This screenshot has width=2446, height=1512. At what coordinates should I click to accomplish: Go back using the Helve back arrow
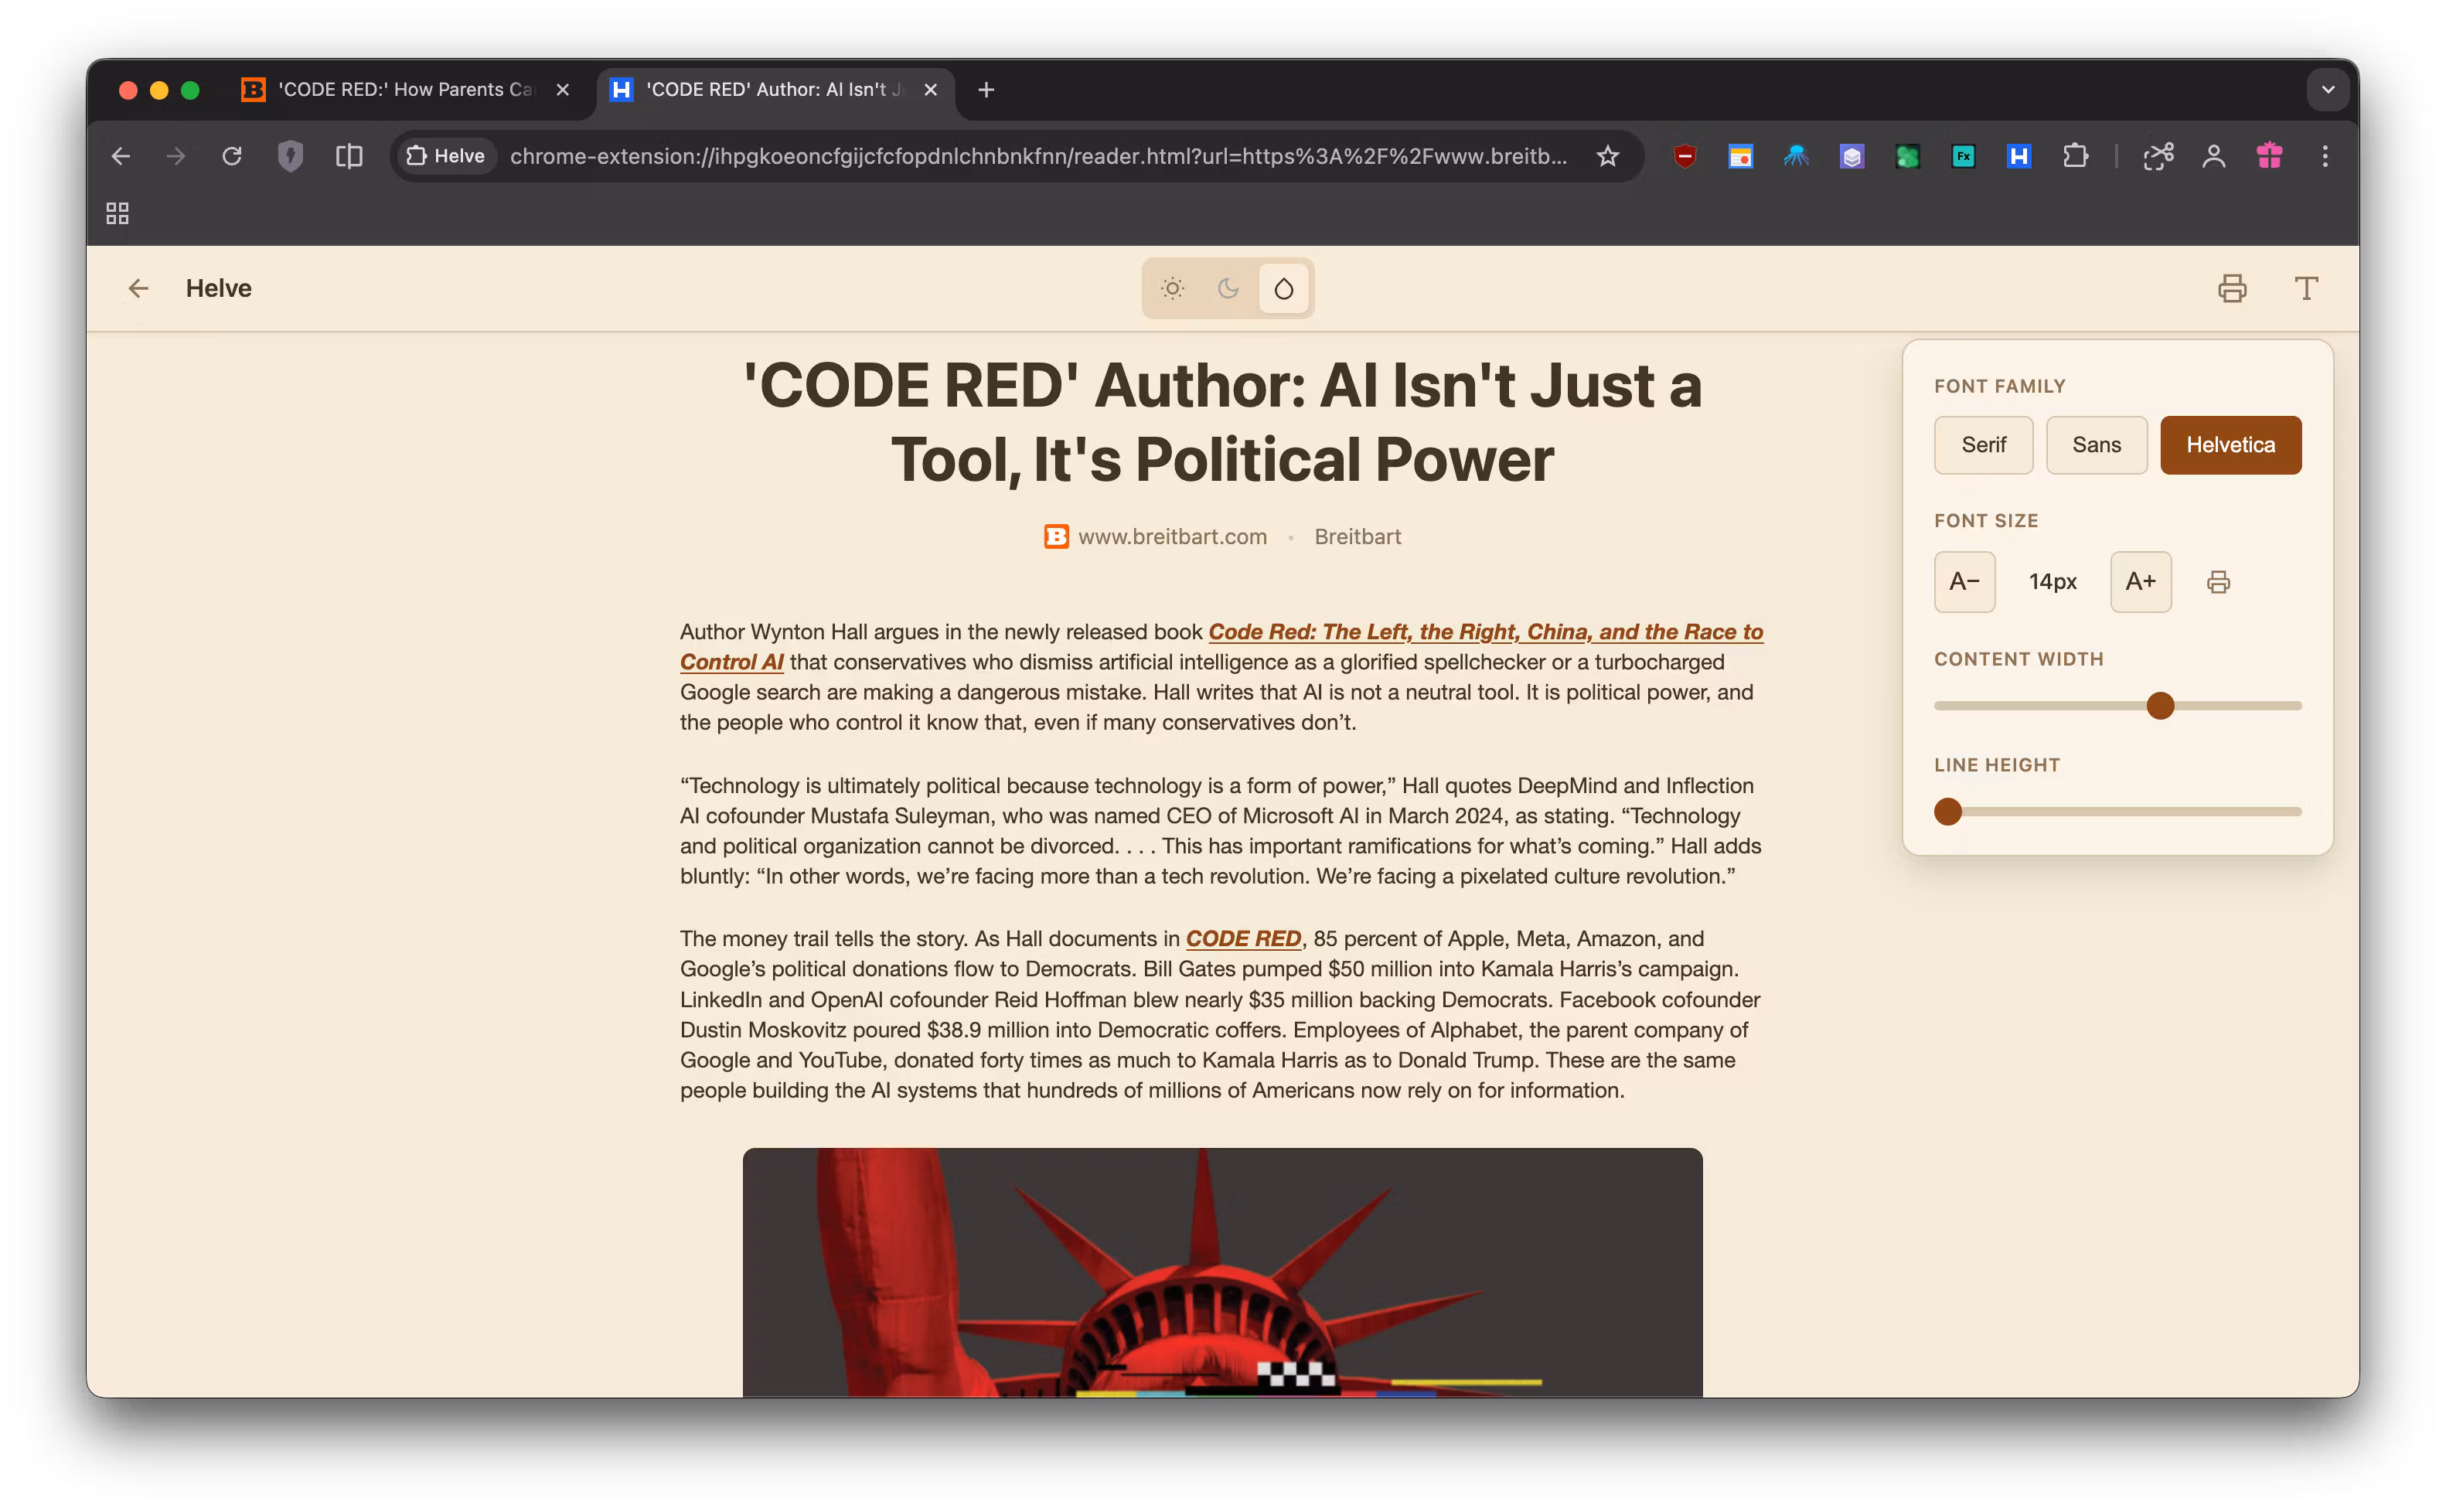coord(138,288)
